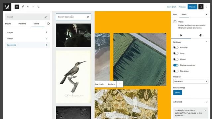Undo the last change

coord(28,7)
